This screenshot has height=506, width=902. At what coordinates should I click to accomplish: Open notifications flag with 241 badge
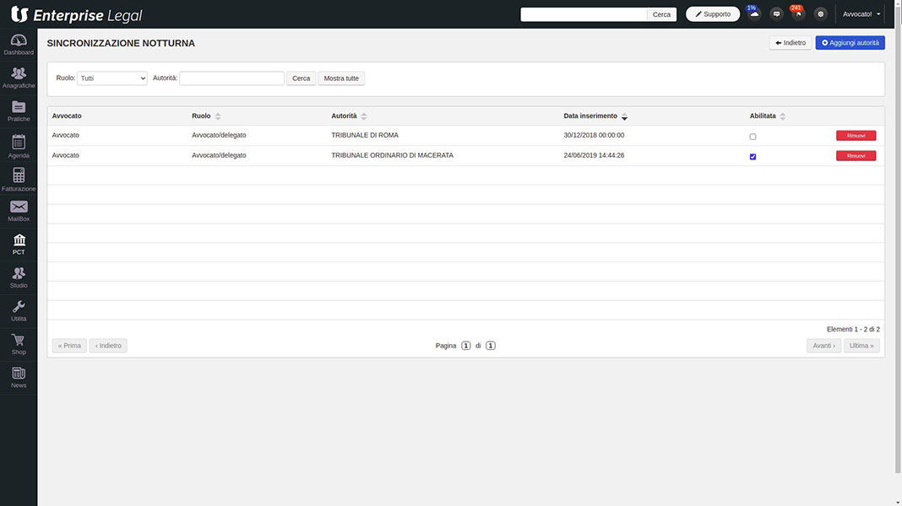click(798, 13)
